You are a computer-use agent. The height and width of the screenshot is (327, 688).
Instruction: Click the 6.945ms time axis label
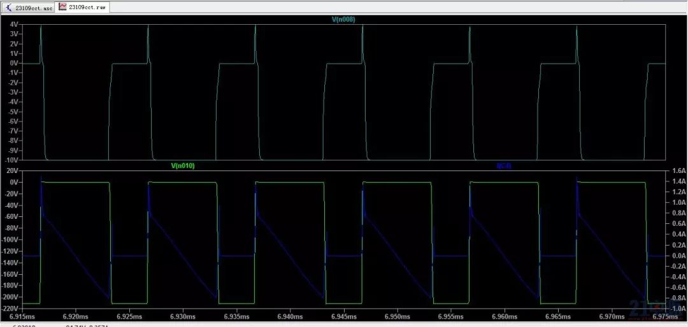tap(343, 316)
